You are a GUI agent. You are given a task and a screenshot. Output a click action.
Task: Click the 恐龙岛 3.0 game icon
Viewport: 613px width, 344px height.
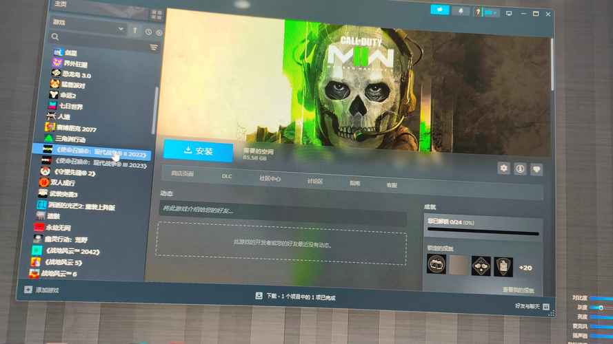[56, 74]
